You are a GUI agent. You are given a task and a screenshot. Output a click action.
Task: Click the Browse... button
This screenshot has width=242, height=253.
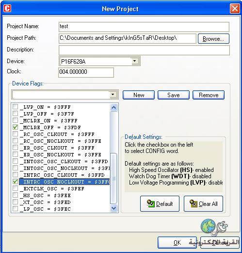213,39
